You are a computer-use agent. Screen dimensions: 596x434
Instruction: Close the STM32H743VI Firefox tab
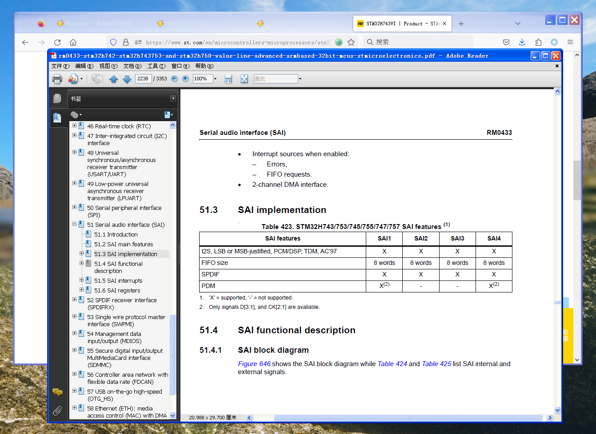(444, 24)
